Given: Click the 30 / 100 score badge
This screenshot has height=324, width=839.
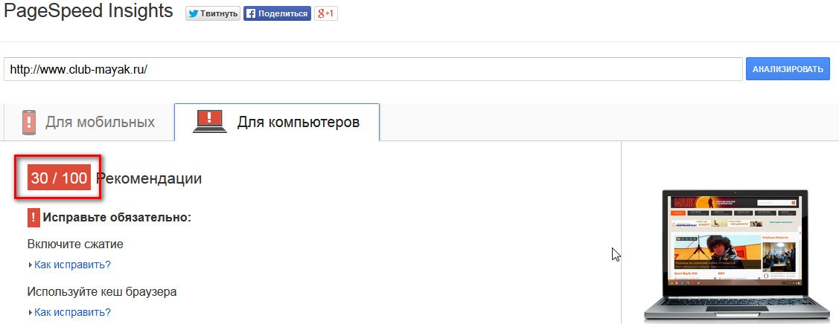Looking at the screenshot, I should coord(60,178).
